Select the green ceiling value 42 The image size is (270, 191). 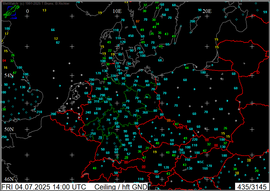tap(205, 150)
